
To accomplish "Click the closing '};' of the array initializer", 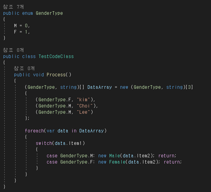I will tap(27, 118).
